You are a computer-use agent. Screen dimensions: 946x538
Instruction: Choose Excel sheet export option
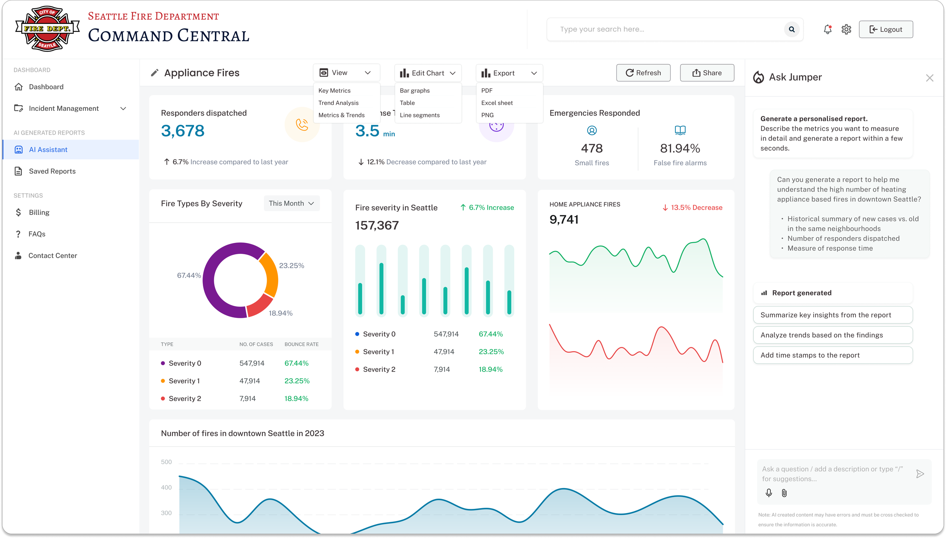[497, 103]
